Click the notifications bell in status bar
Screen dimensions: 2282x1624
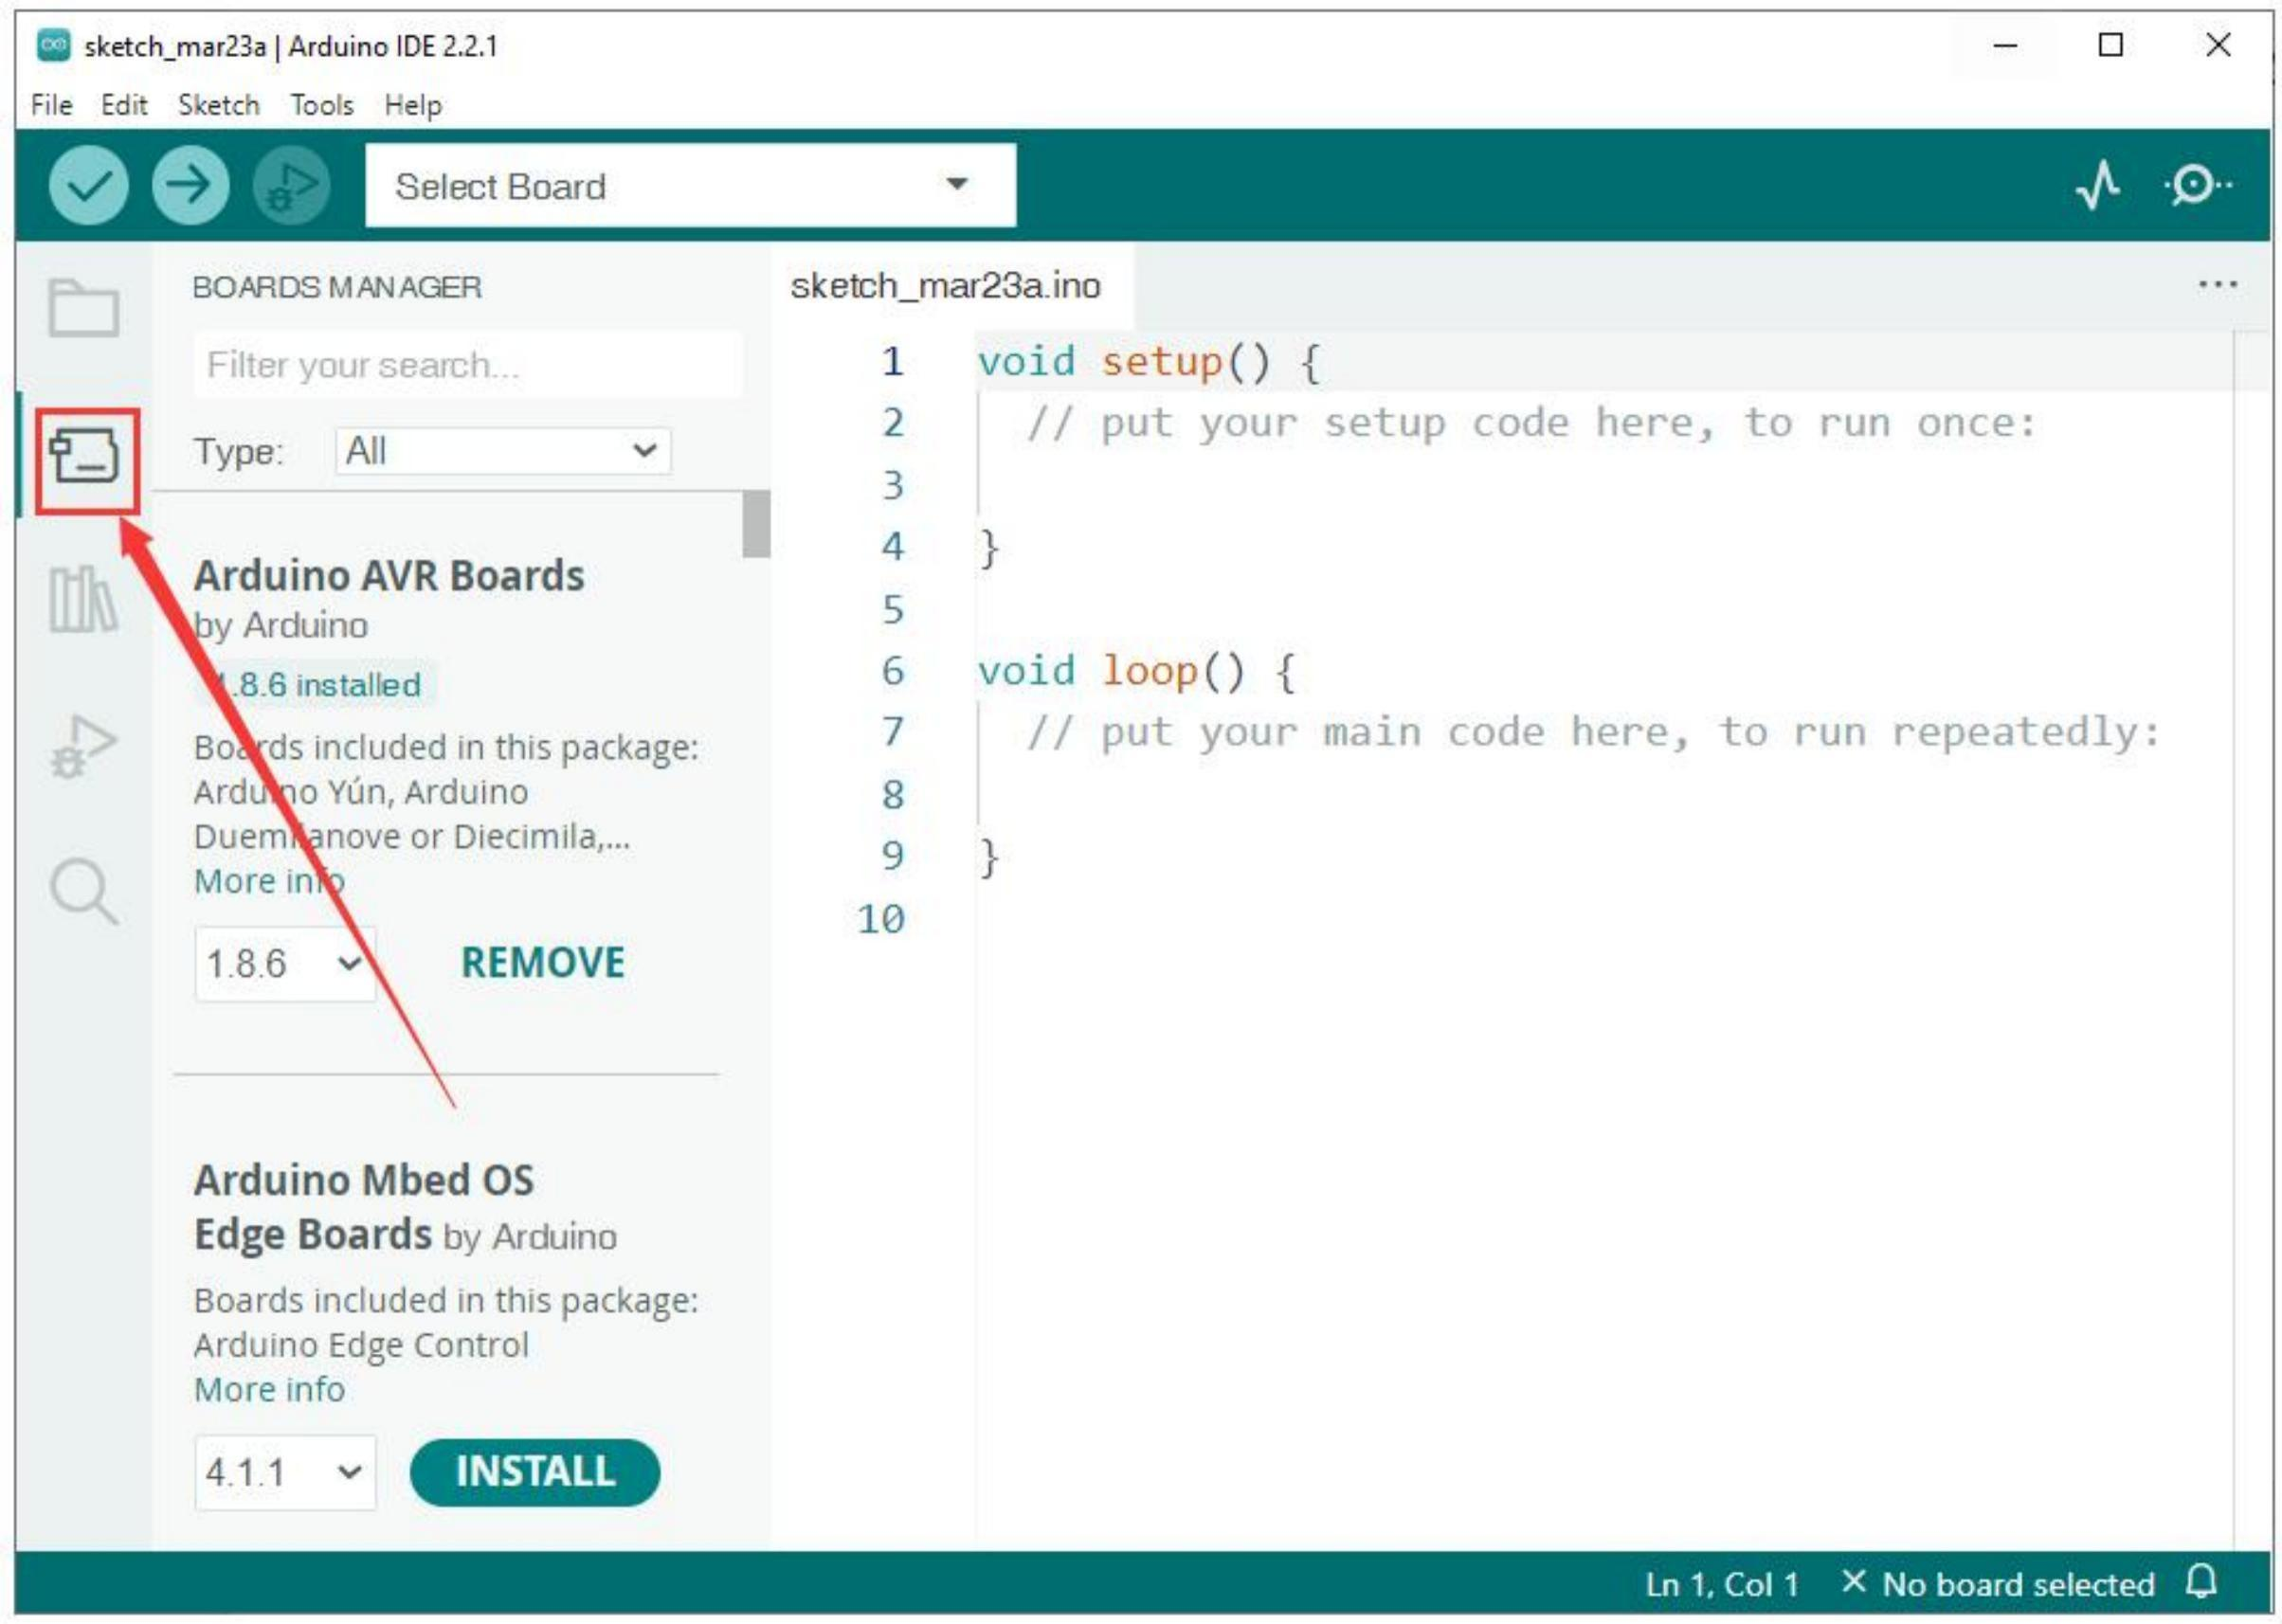pyautogui.click(x=2202, y=1583)
